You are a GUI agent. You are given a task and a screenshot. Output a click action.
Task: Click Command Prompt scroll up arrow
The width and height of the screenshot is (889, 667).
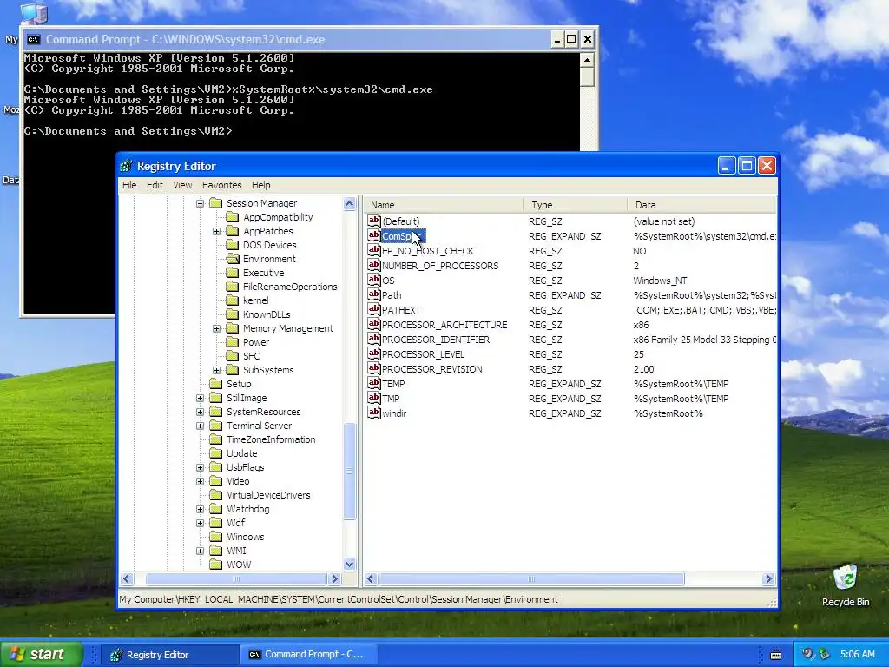click(588, 60)
